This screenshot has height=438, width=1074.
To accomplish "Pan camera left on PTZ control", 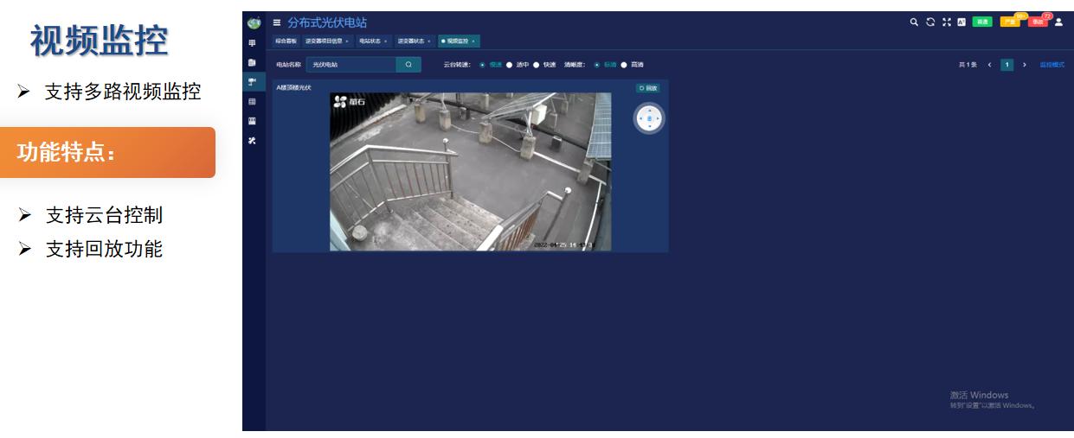I will coord(640,118).
